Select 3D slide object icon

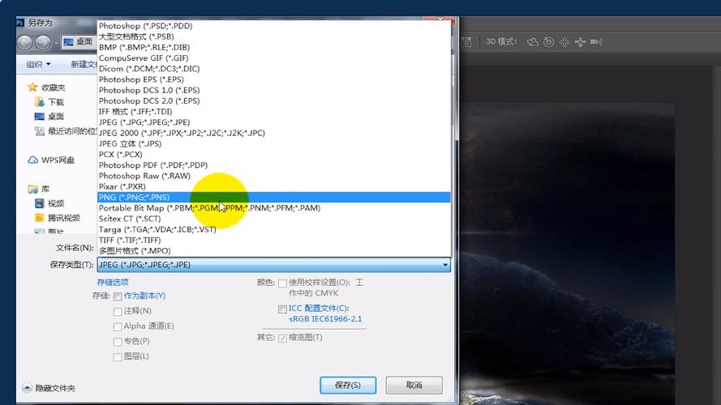tap(581, 42)
